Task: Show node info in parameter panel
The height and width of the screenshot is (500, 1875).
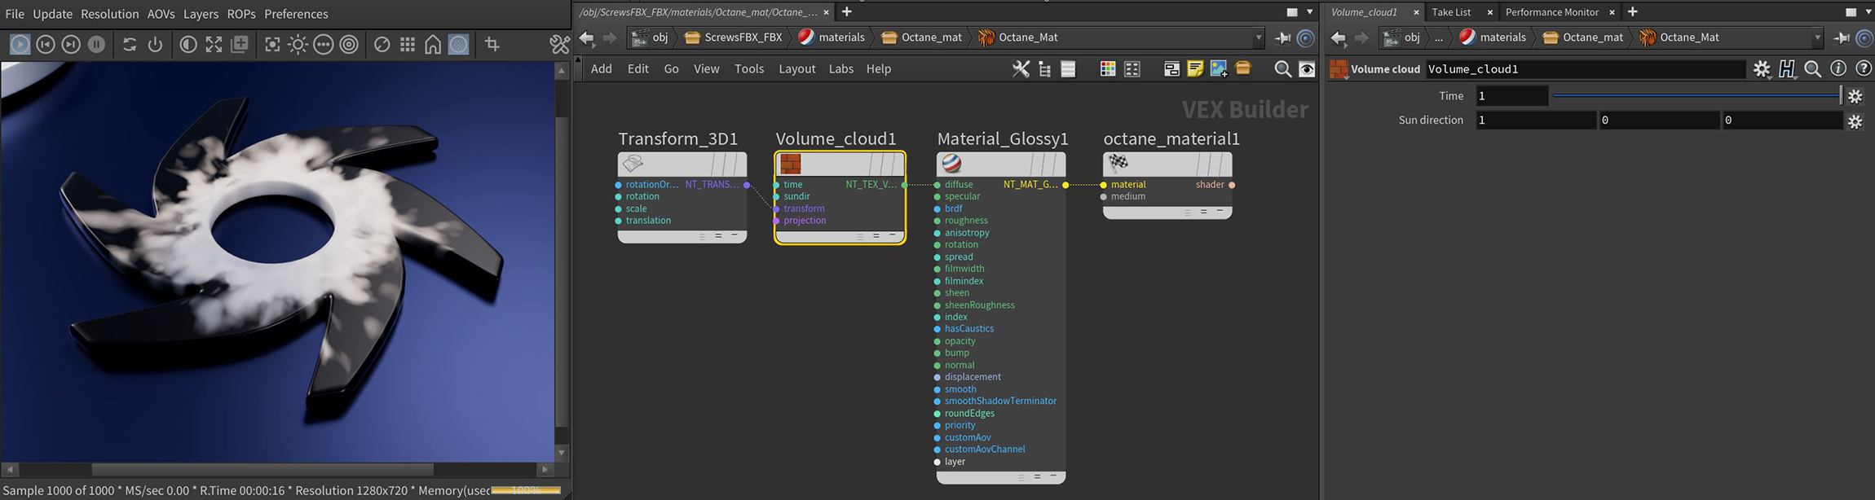Action: coord(1837,69)
